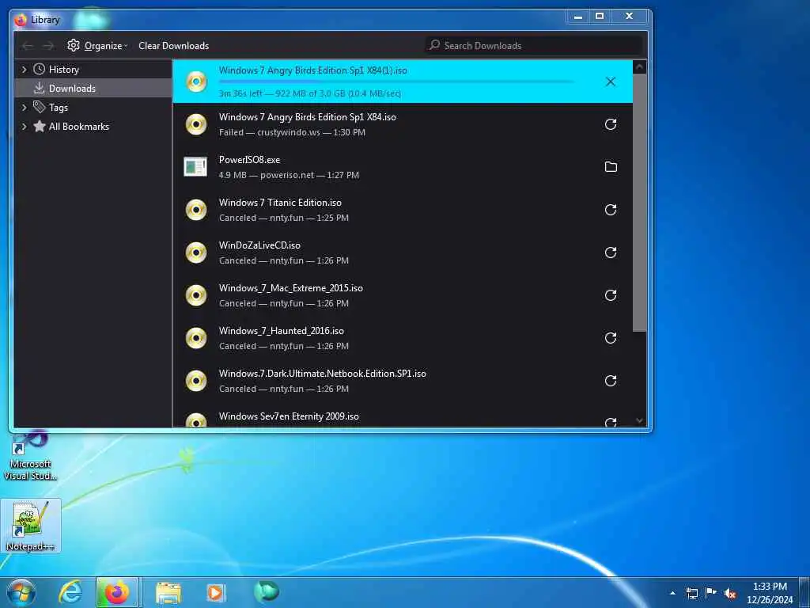
Task: Select the Windows 7 Titanic Edition.iso entry
Action: 403,210
